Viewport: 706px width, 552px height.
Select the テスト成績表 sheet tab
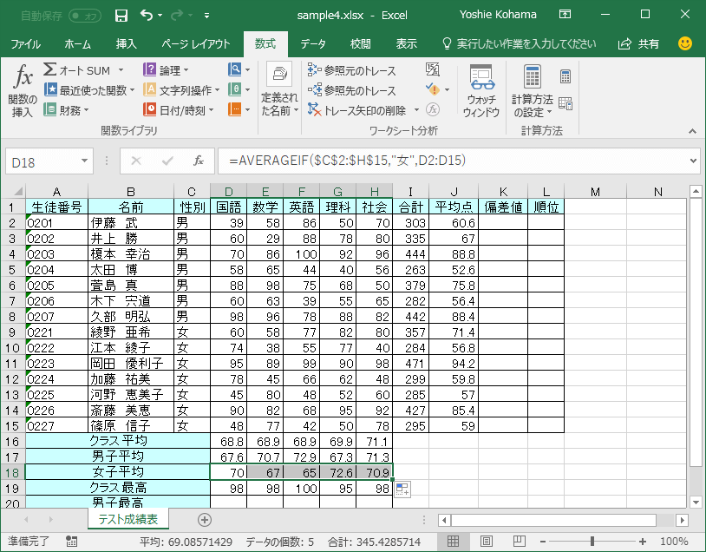[128, 519]
